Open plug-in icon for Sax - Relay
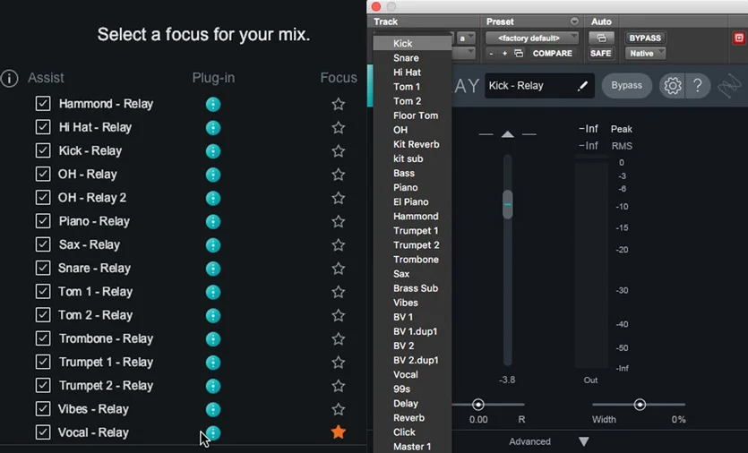 pos(213,244)
